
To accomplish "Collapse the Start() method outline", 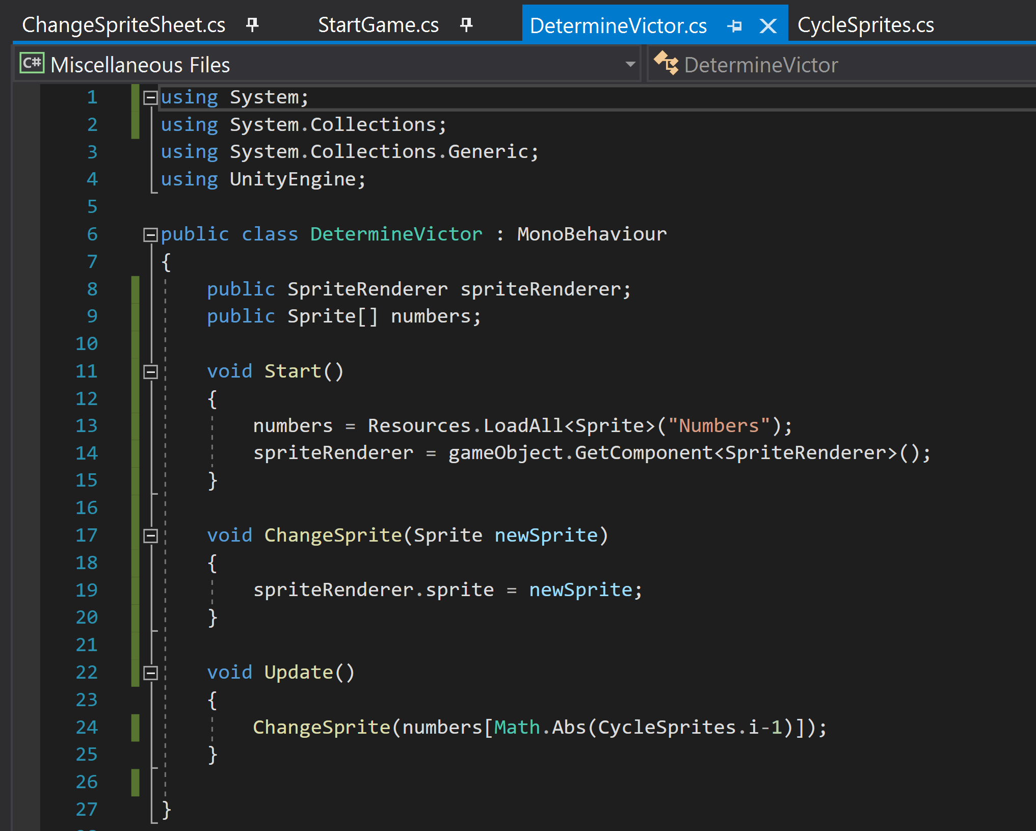I will 150,371.
